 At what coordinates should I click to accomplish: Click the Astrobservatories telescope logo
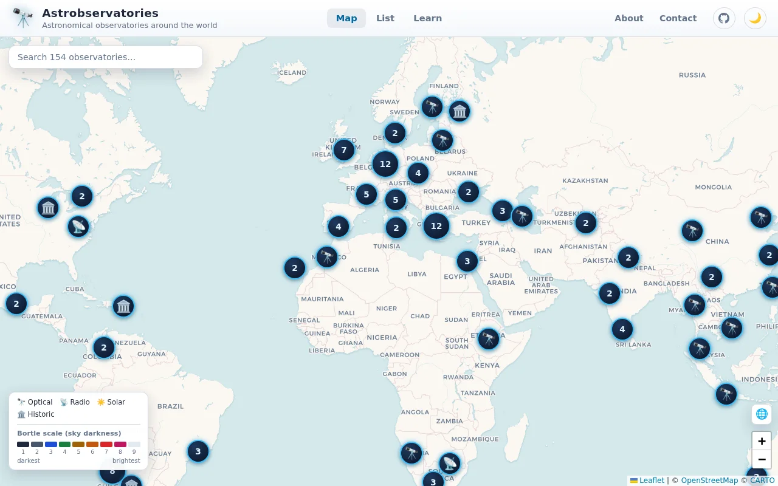point(23,18)
